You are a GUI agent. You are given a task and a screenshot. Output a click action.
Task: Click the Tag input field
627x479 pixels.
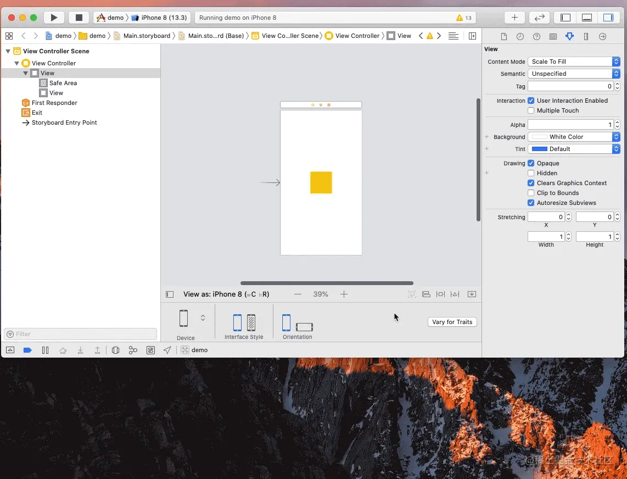570,86
